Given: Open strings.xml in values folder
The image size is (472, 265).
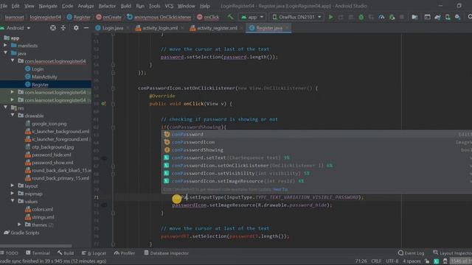Looking at the screenshot, I should pos(43,217).
